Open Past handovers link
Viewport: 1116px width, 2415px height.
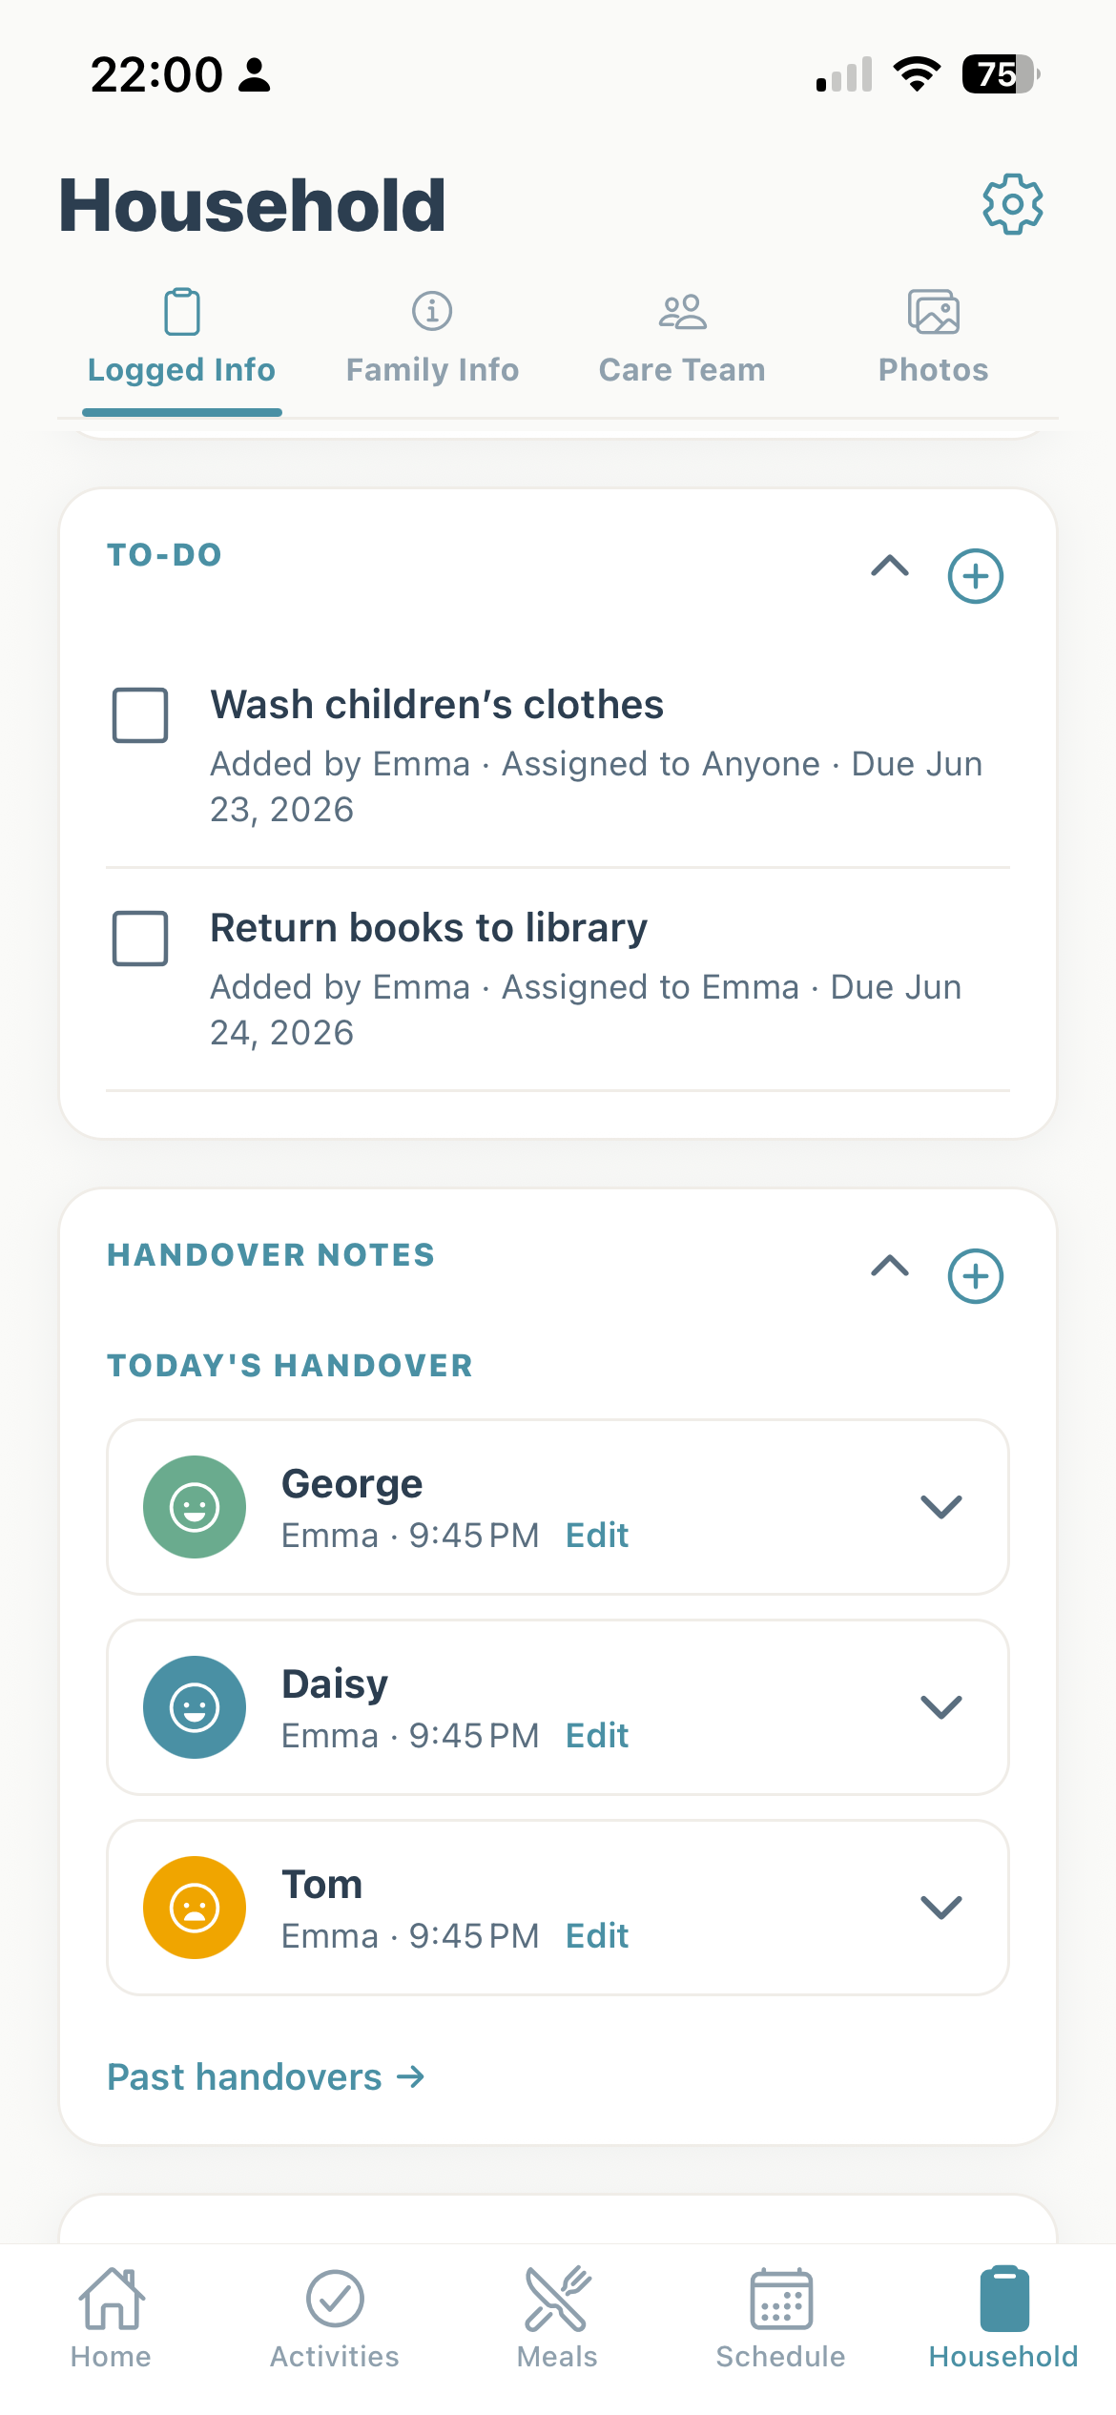pos(266,2076)
